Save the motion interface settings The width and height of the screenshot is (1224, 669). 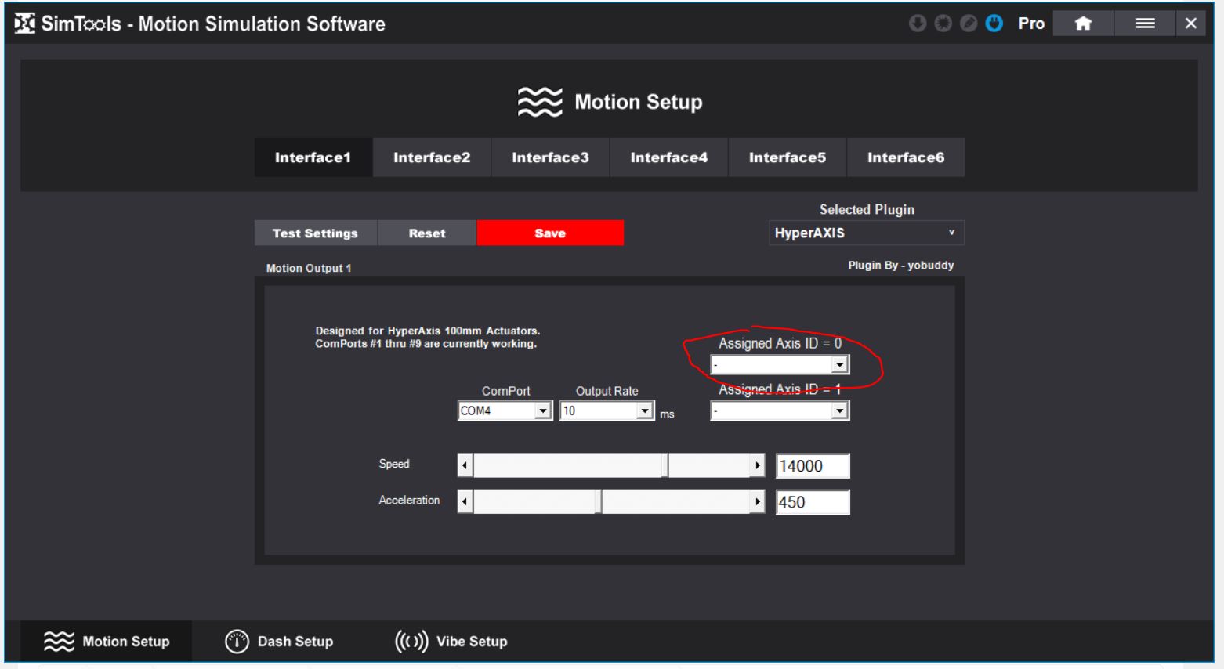tap(550, 233)
